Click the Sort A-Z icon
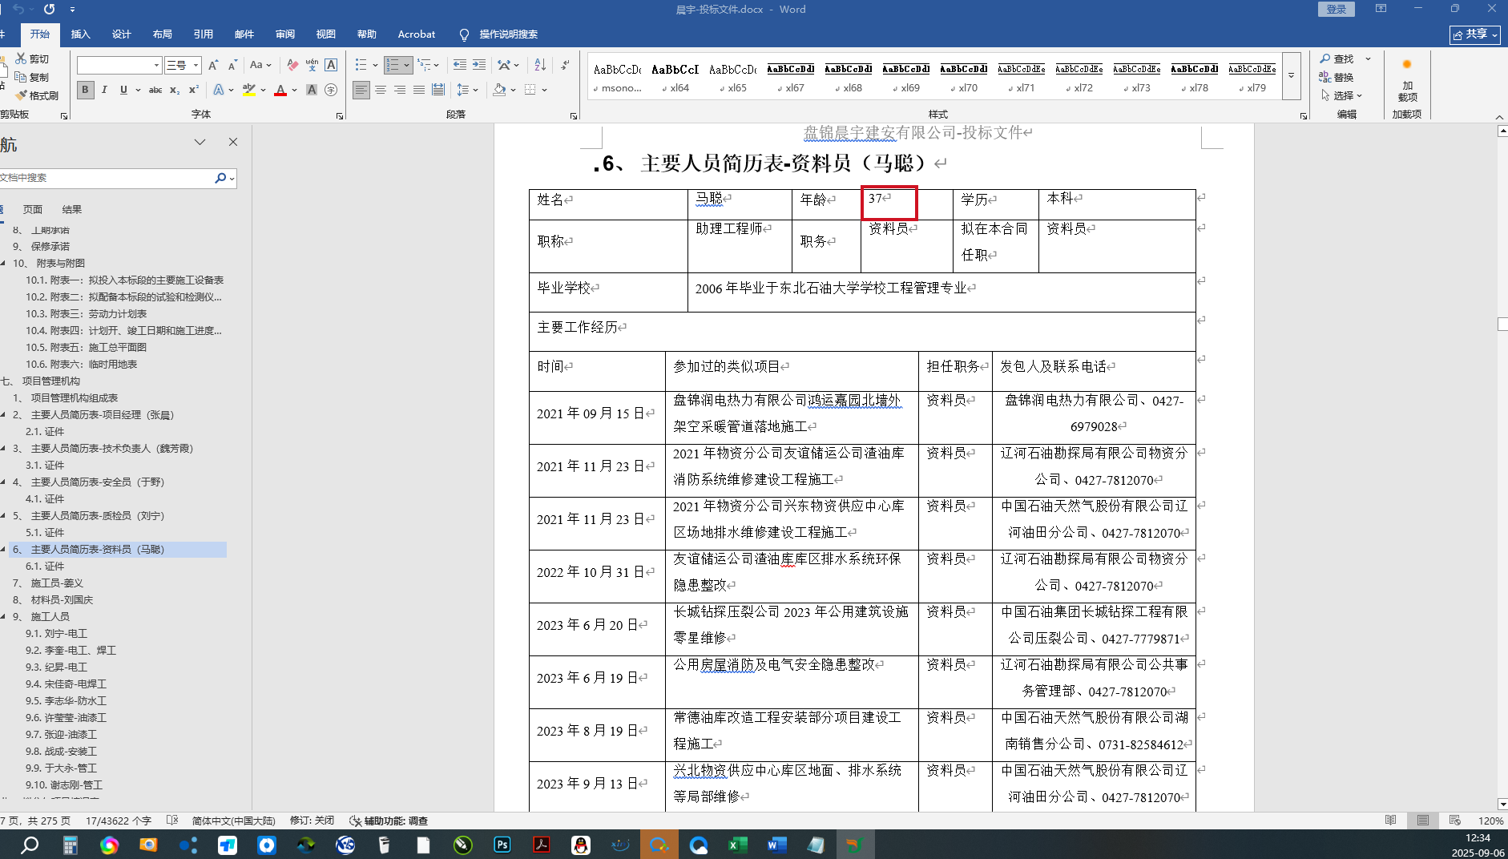 pos(540,65)
